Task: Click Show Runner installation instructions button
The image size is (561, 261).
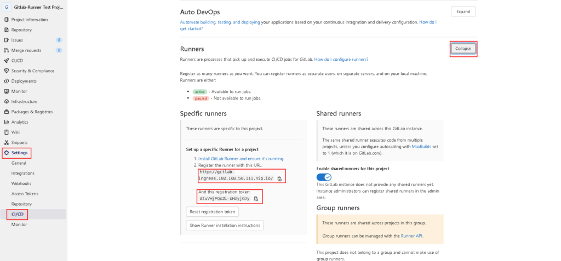Action: (x=225, y=225)
